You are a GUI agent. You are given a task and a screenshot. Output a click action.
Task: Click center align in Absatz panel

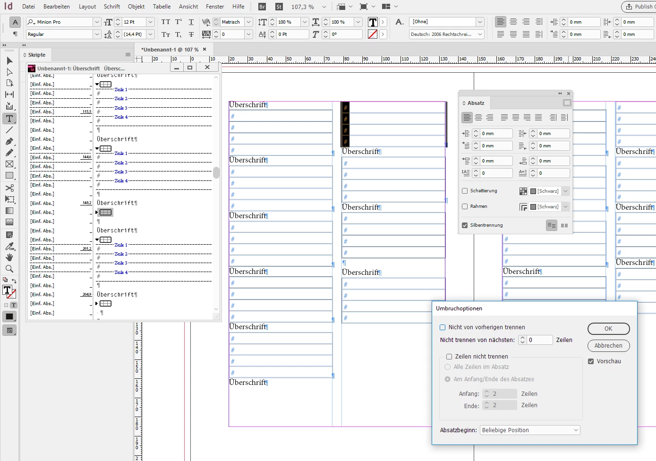478,117
